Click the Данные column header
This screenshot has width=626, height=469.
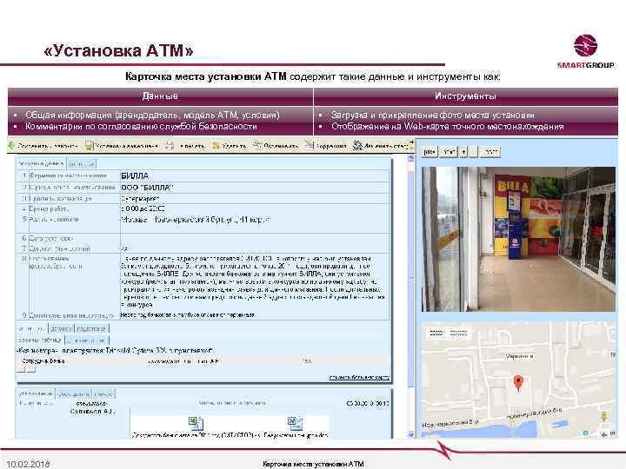(x=160, y=96)
